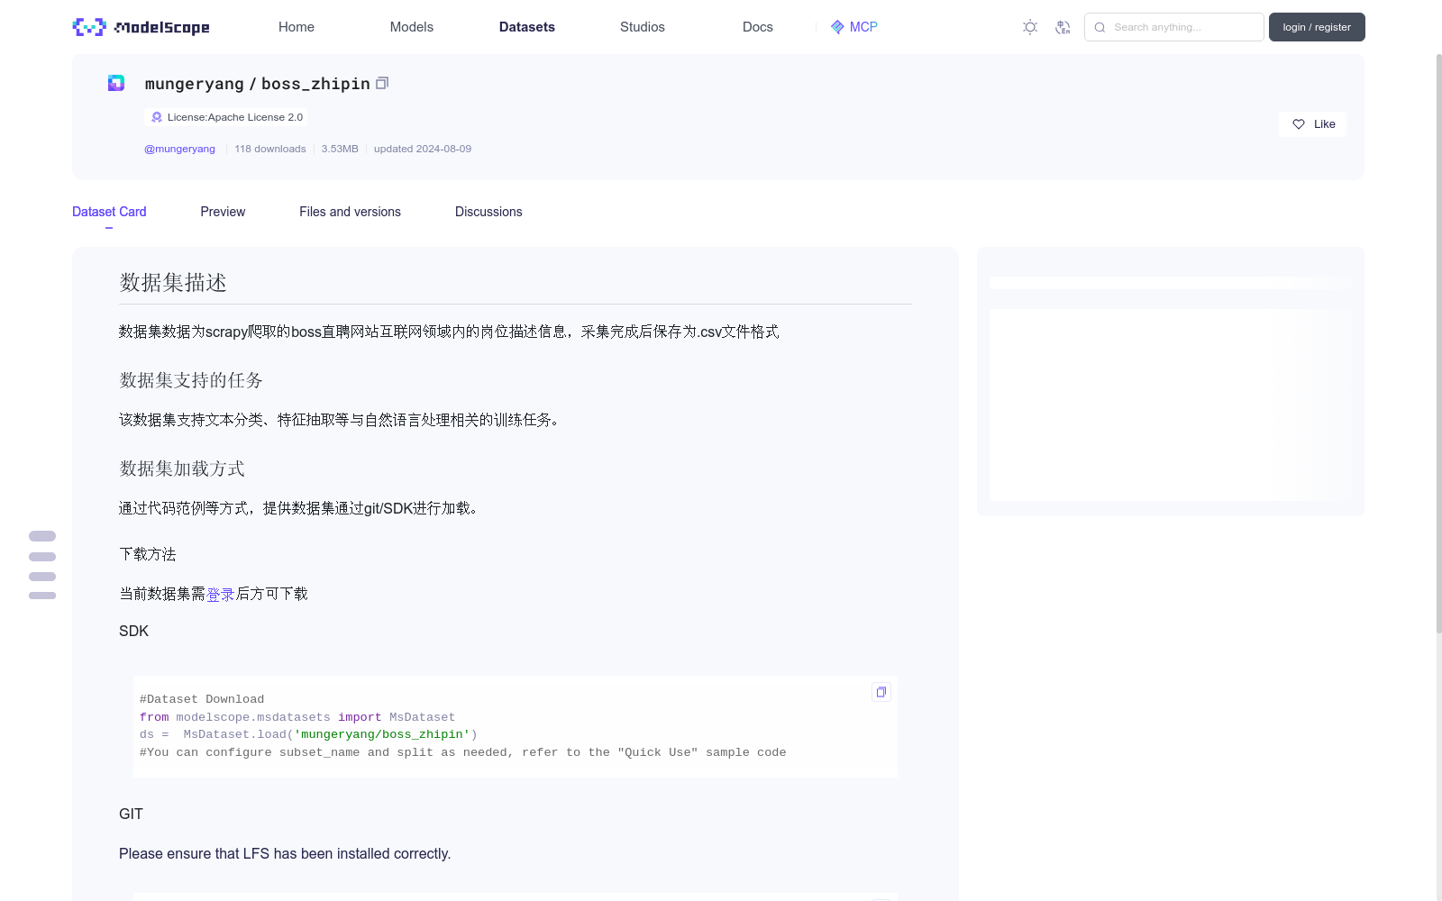This screenshot has height=901, width=1442.
Task: Open the Models page
Action: pyautogui.click(x=412, y=27)
